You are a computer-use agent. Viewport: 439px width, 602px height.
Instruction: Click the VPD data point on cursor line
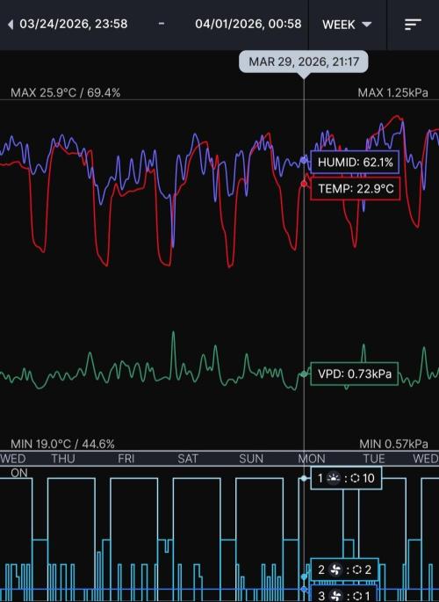304,374
